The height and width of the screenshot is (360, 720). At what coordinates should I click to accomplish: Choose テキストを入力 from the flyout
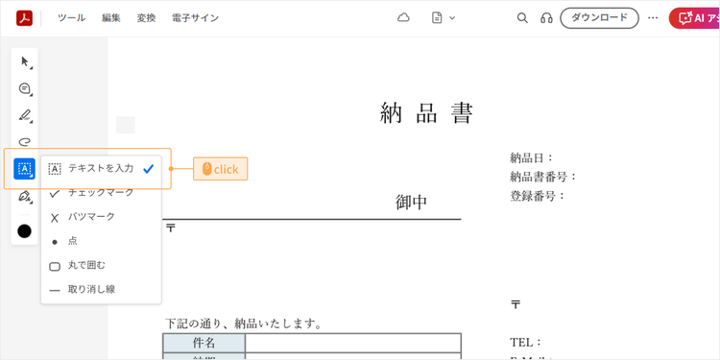tap(101, 169)
